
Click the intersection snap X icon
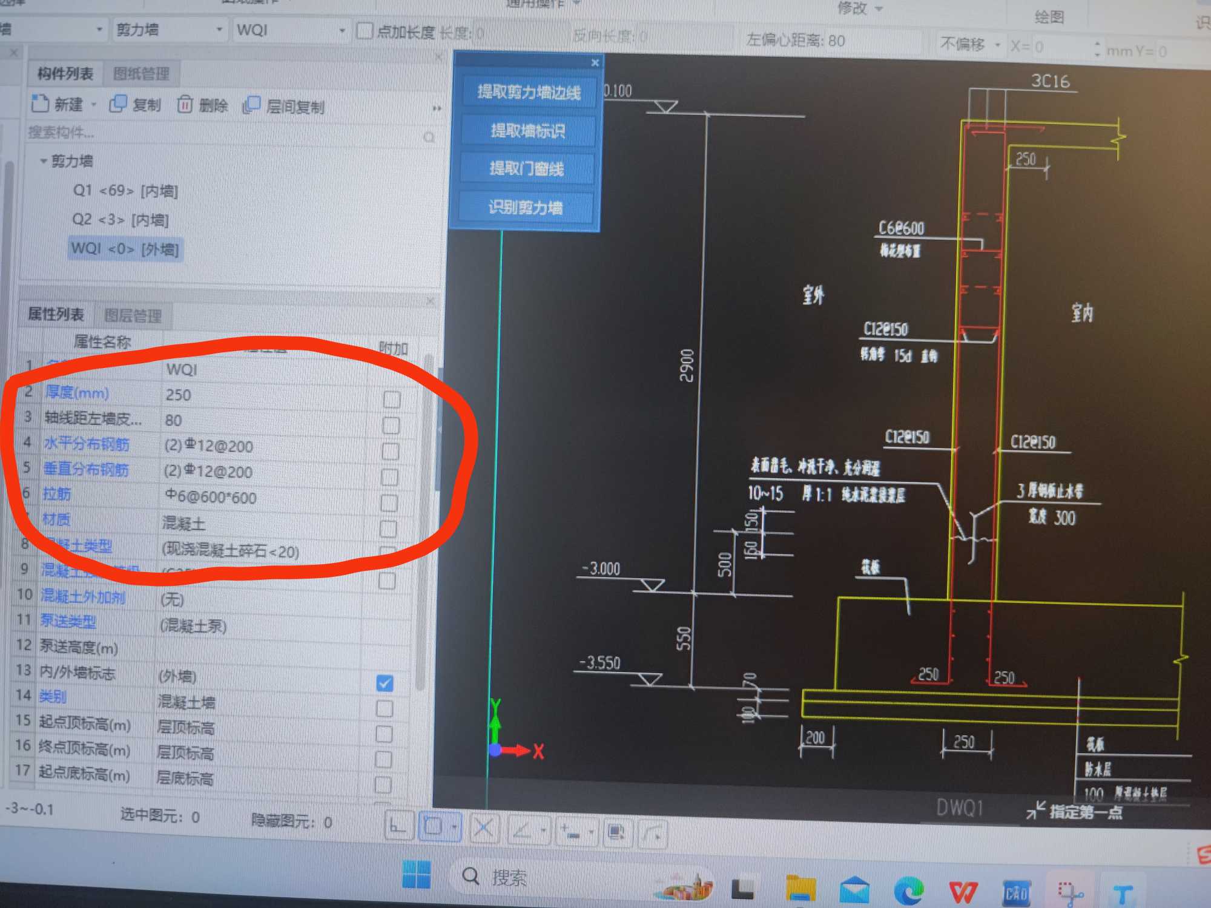tap(483, 827)
